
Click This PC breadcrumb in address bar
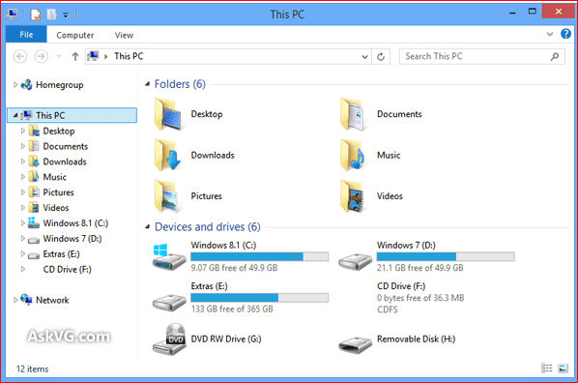click(x=129, y=56)
